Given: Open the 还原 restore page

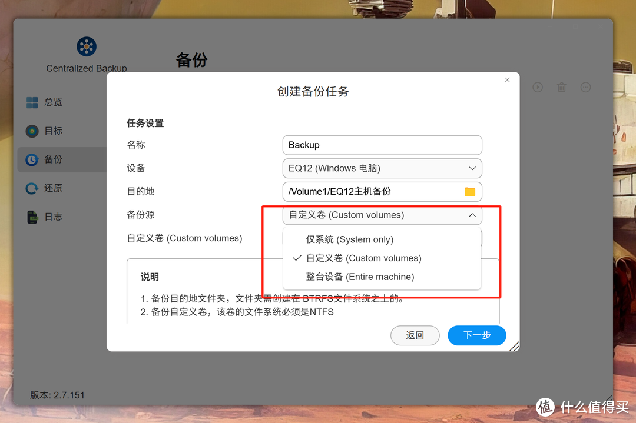Looking at the screenshot, I should coord(45,188).
